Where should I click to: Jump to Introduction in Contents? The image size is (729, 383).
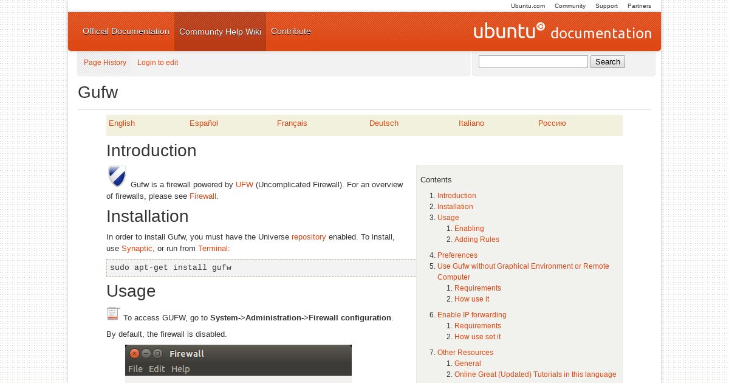(456, 196)
